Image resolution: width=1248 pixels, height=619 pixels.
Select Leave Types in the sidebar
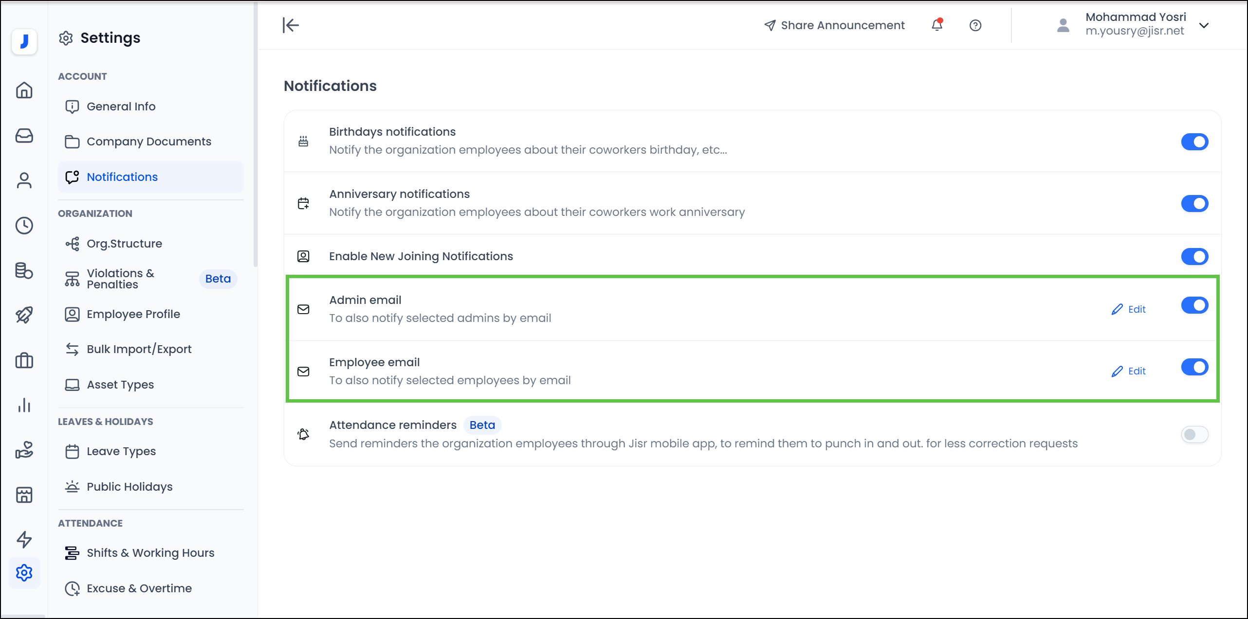(x=121, y=451)
